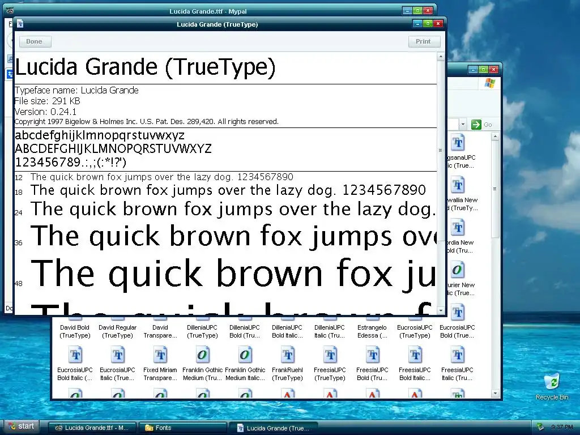Select Estrangelo Edessa font label
The image size is (580, 435).
pos(372,331)
